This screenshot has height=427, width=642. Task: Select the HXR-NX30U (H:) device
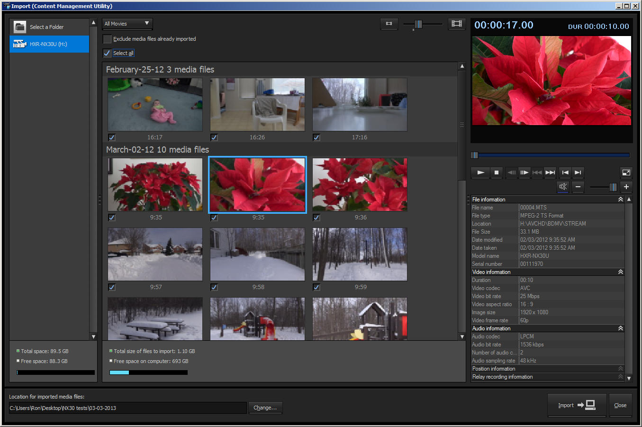[x=49, y=44]
